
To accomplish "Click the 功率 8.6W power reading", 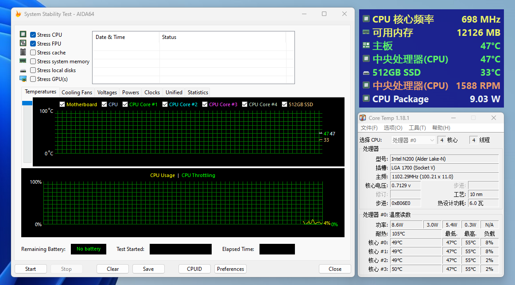I will pos(406,225).
